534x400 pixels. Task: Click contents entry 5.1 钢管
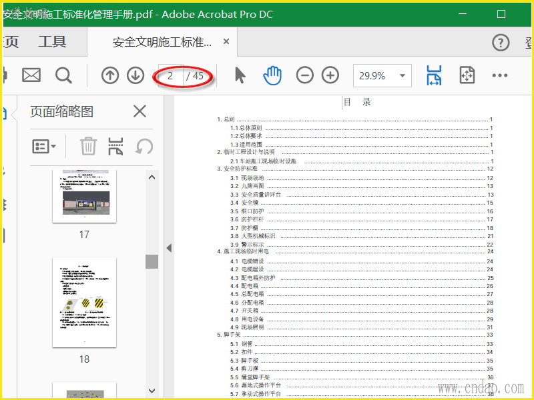(361, 344)
